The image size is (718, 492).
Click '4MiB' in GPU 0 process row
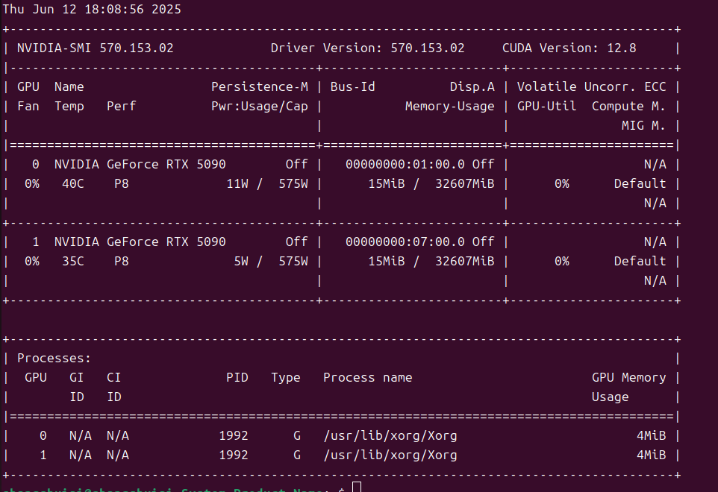point(651,436)
